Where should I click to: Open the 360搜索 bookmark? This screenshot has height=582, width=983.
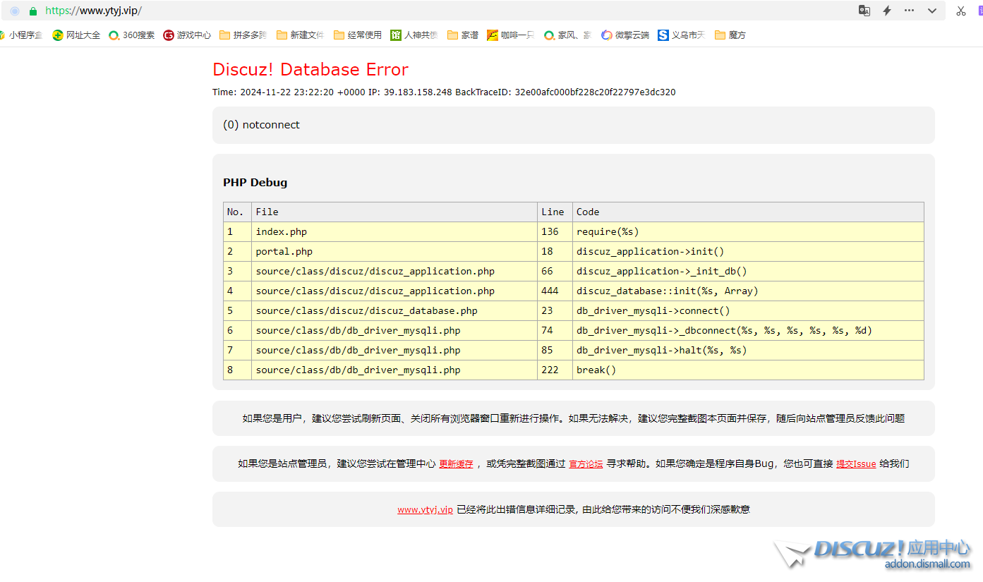(132, 35)
